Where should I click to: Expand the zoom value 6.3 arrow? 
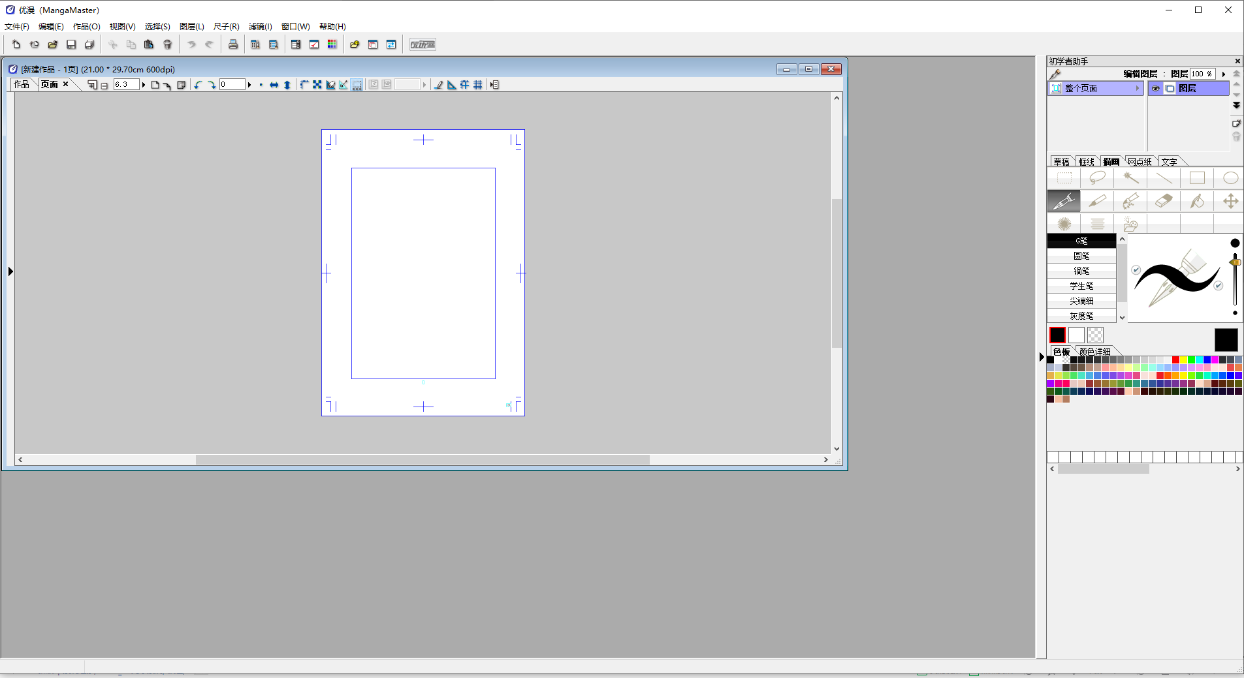click(144, 85)
